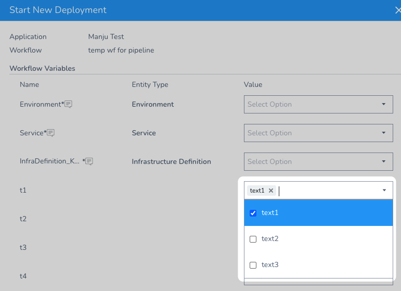
Task: Click the highlighted text1 option row
Action: coord(318,213)
